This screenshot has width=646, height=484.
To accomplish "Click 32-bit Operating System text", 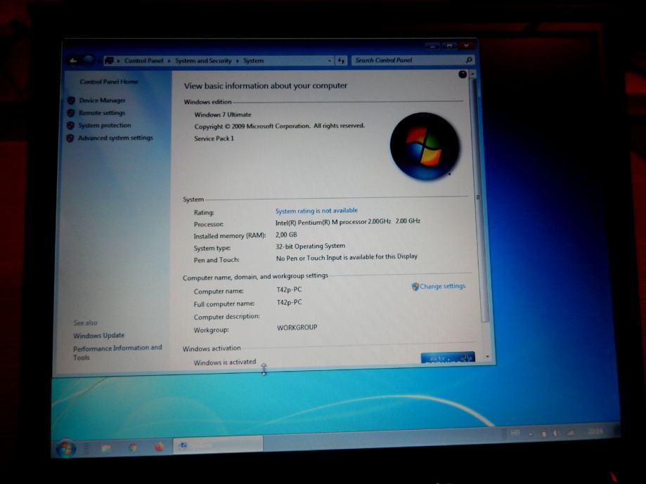I will click(310, 246).
